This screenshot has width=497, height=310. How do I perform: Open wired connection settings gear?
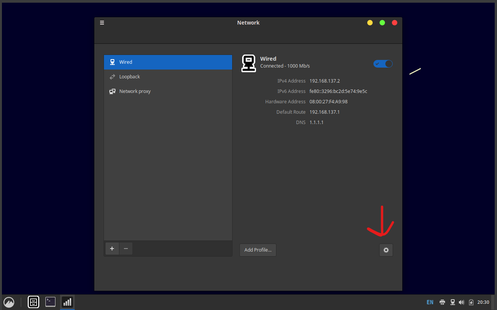click(x=386, y=250)
